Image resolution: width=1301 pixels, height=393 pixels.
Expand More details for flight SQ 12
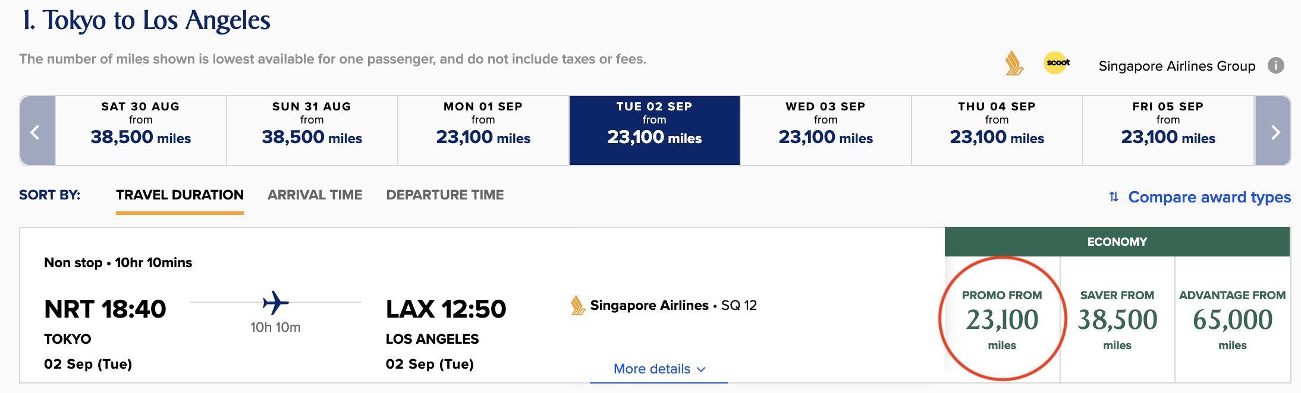(659, 369)
